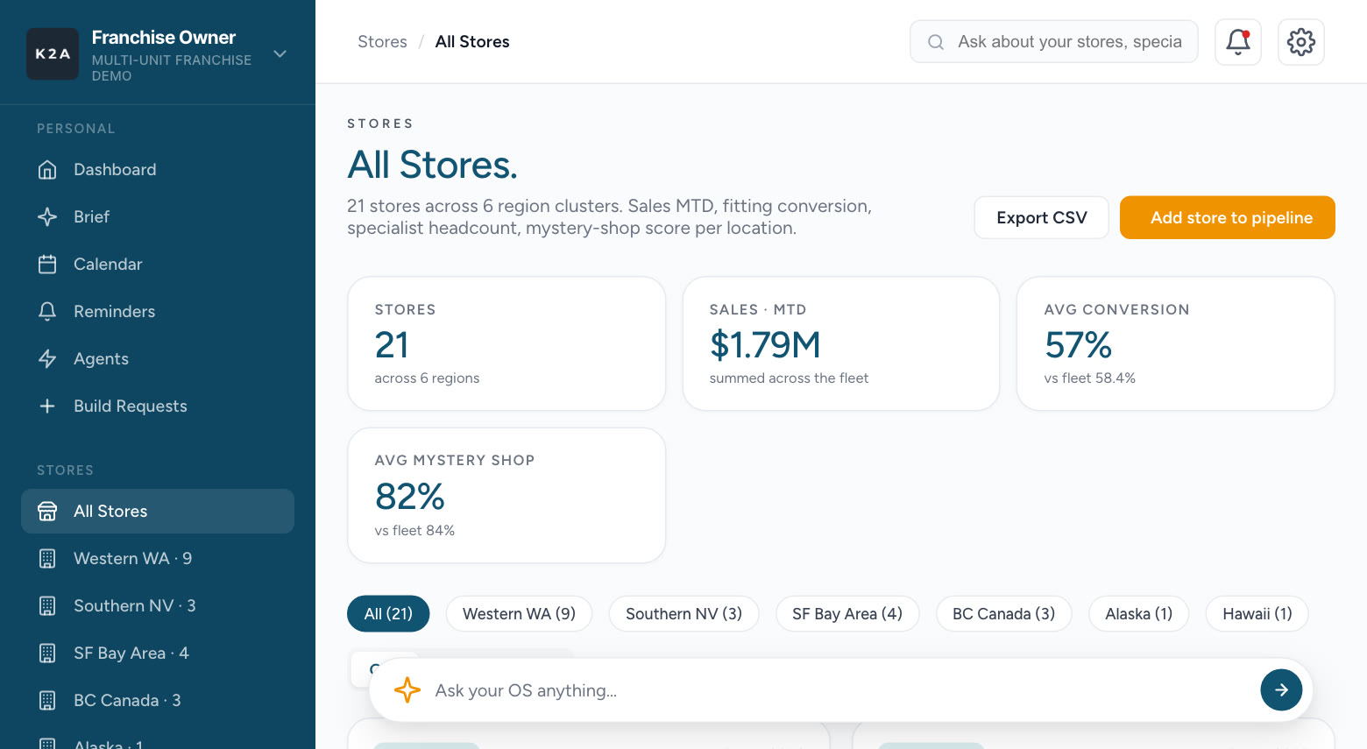Filter stores by BC Canada (3)
Screen dimensions: 1367x749
point(1004,614)
